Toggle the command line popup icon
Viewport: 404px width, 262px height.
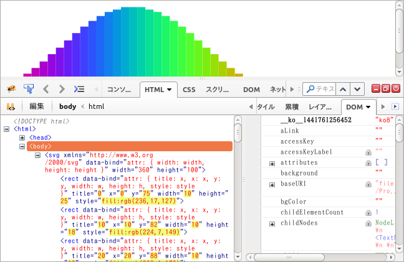click(x=79, y=89)
